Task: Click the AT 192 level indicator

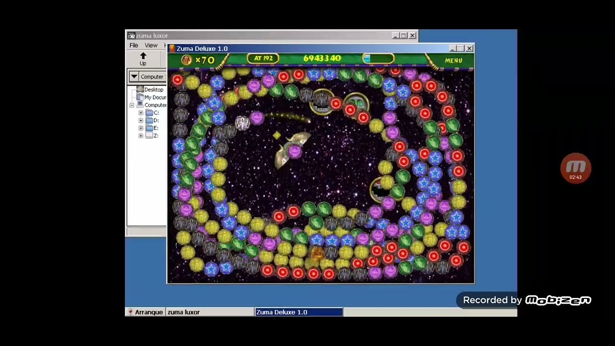Action: coord(263,58)
